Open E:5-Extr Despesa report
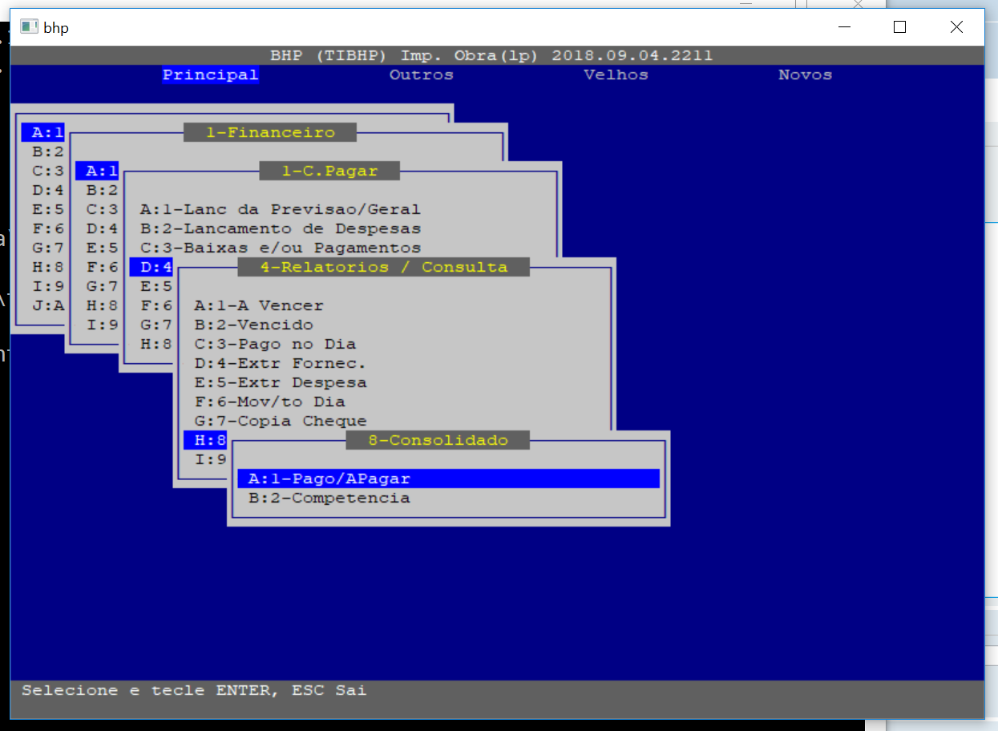 click(x=280, y=382)
